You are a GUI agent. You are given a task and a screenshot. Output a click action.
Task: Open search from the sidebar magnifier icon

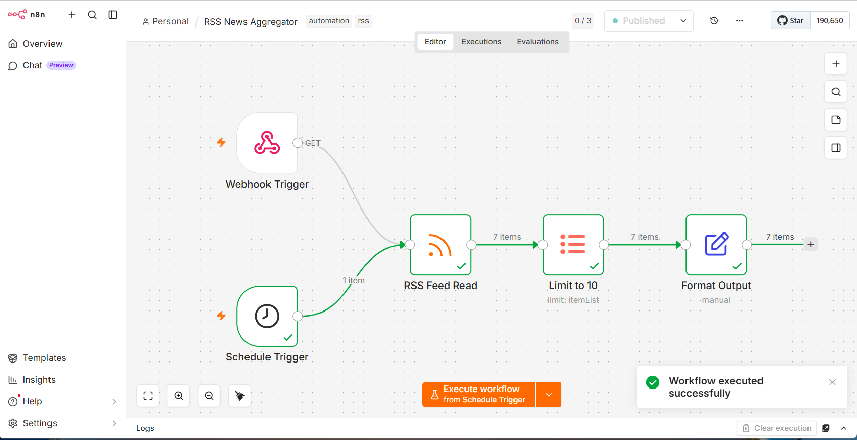92,15
